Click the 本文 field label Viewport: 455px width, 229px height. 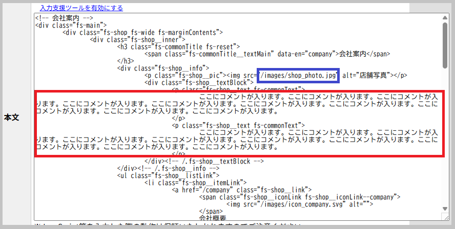coord(11,118)
